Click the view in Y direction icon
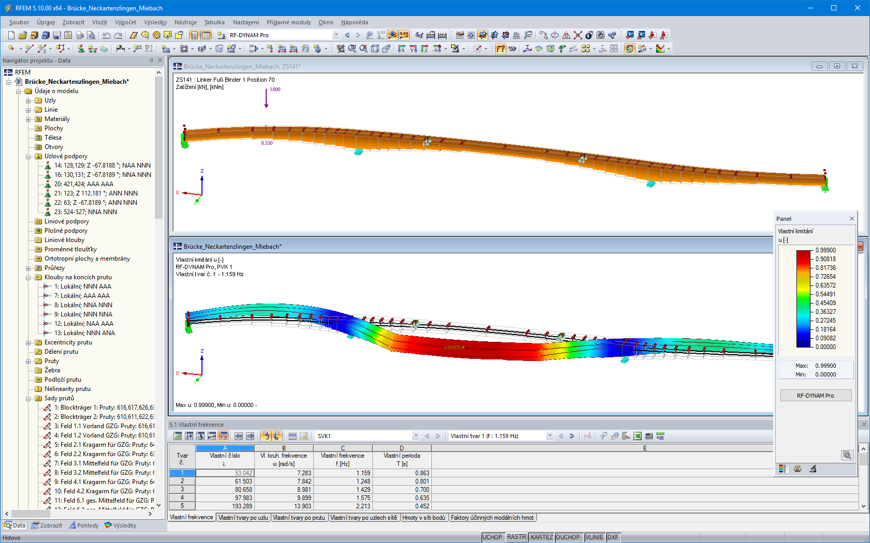 (413, 49)
